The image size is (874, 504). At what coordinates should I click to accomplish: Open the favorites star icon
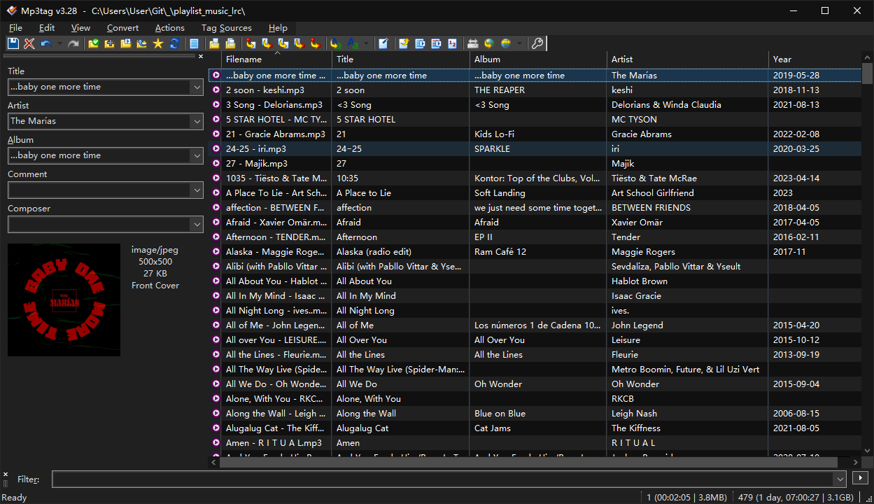158,43
